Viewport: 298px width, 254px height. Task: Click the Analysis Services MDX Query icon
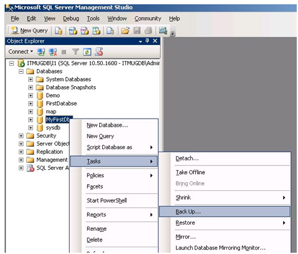pyautogui.click(x=73, y=31)
